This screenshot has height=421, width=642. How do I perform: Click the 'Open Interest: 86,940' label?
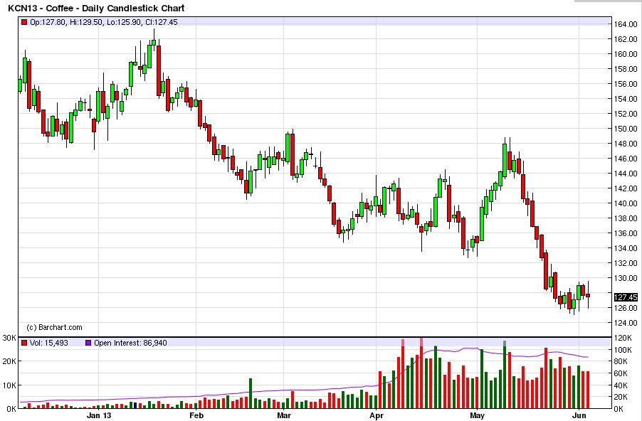(x=130, y=343)
